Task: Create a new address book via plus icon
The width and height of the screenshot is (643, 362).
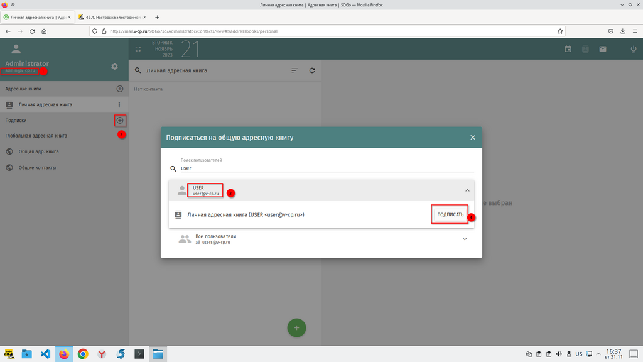Action: [120, 89]
